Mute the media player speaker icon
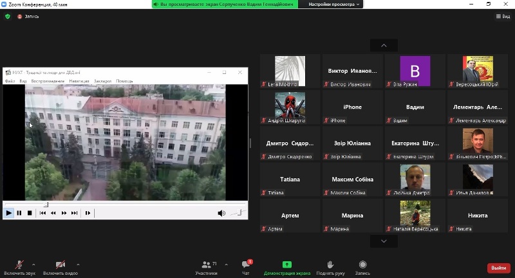 221,214
